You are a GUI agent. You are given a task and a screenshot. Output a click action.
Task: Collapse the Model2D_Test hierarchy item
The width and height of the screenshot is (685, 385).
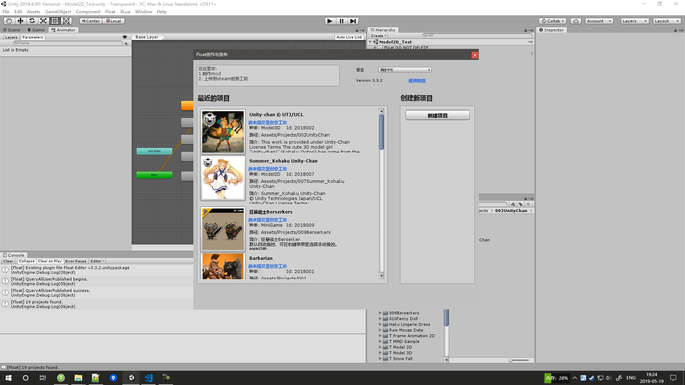pos(370,42)
